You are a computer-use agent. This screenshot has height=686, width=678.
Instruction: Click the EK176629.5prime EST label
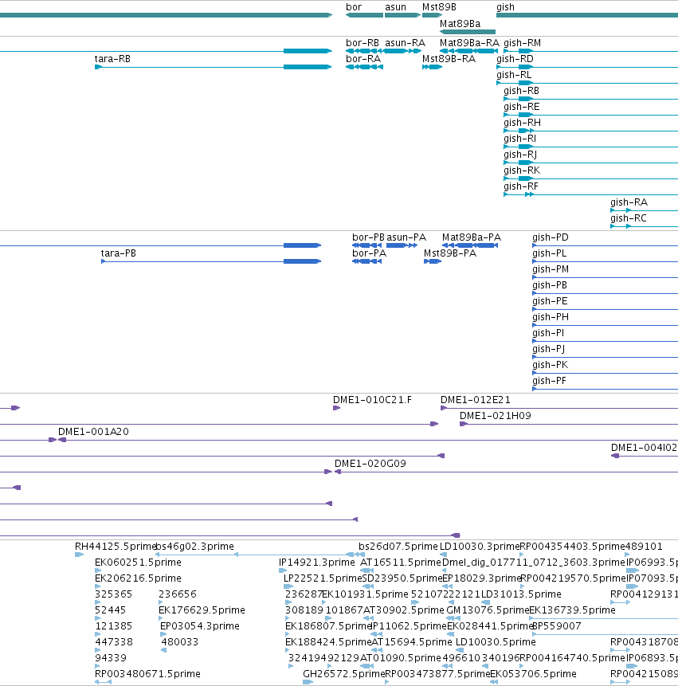coord(202,610)
